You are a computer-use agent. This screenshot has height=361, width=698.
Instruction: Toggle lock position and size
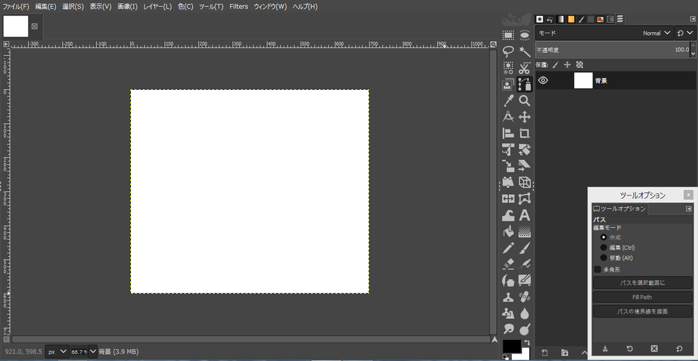[x=567, y=65]
